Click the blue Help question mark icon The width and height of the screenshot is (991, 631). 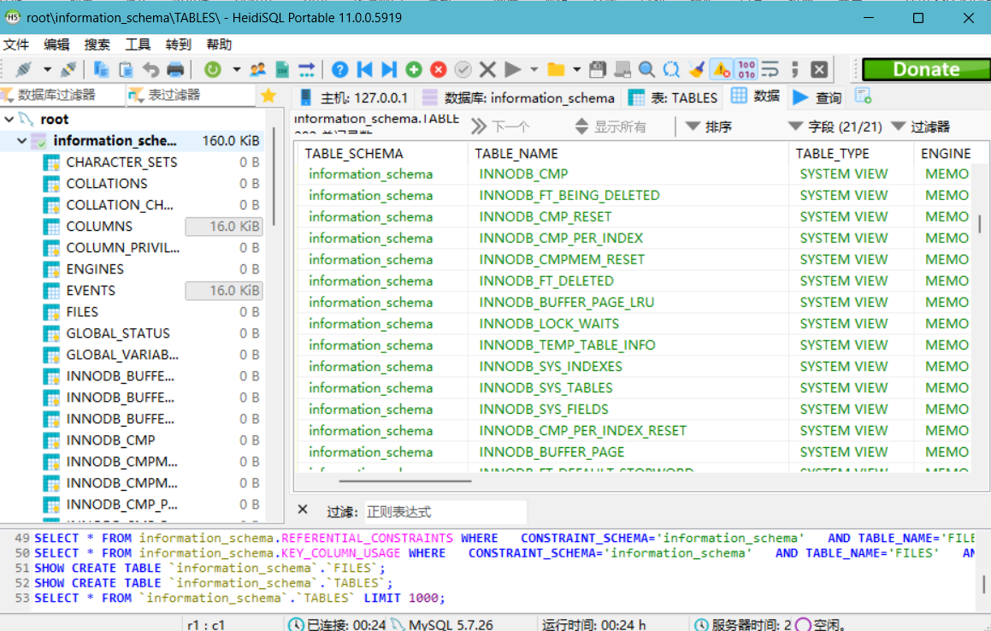click(339, 69)
